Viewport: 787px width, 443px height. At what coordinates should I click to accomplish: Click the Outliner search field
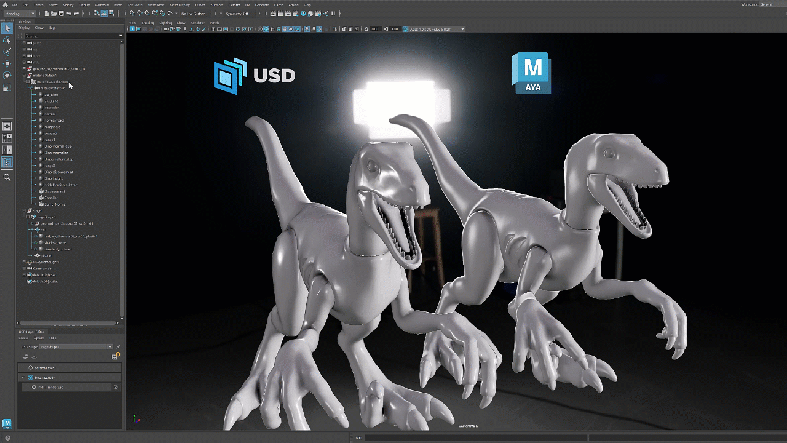coord(71,35)
